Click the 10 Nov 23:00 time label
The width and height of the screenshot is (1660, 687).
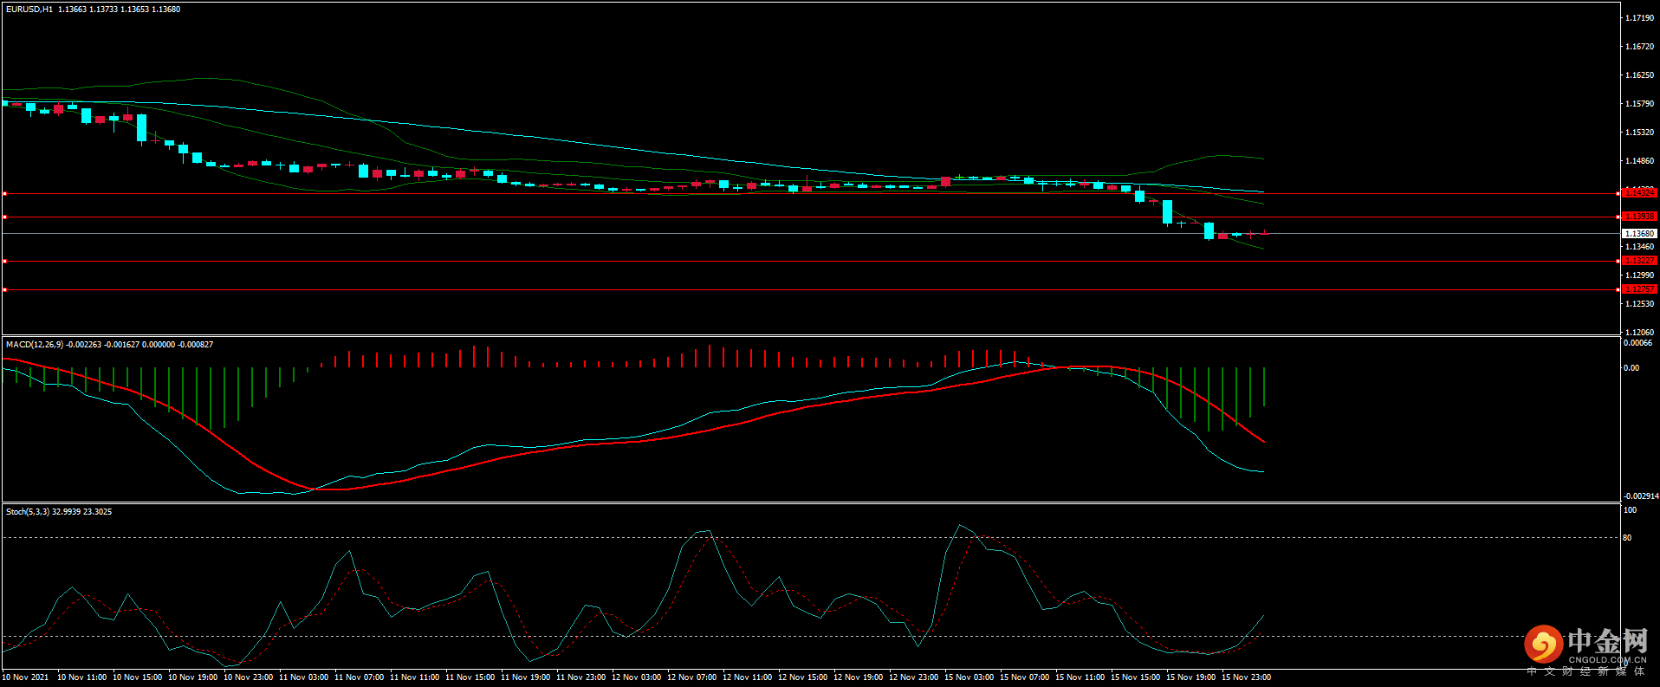(x=248, y=677)
